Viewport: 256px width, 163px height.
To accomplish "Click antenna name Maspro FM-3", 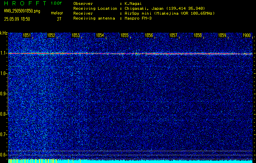I will click(138, 18).
